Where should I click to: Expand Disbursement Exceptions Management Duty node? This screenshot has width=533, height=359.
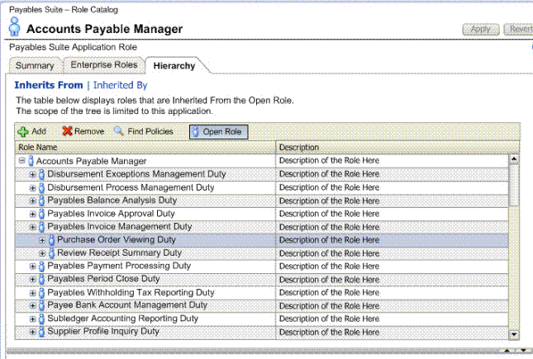pyautogui.click(x=32, y=175)
